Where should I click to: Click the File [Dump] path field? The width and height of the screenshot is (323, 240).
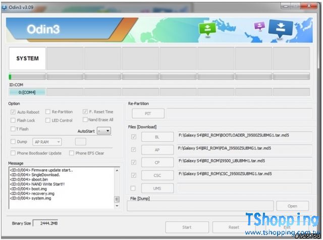click(x=200, y=206)
